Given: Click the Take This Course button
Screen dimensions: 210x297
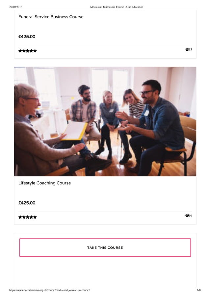Looking at the screenshot, I should (105, 248).
